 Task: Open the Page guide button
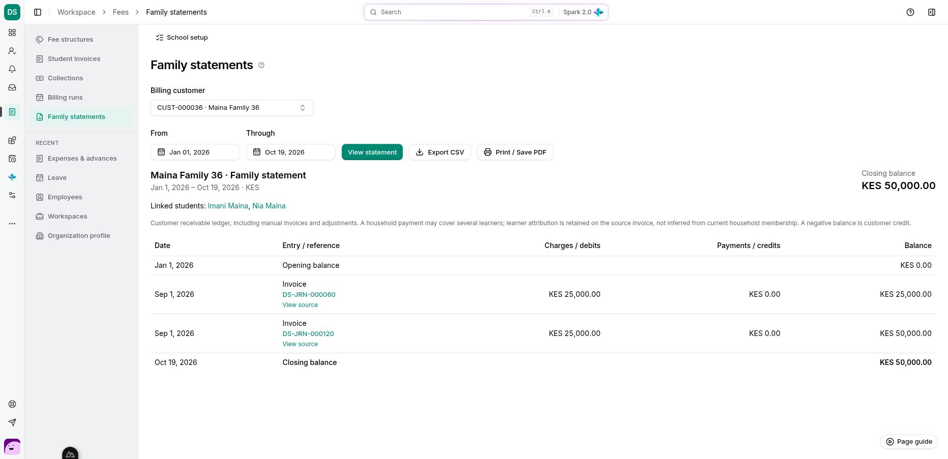909,442
